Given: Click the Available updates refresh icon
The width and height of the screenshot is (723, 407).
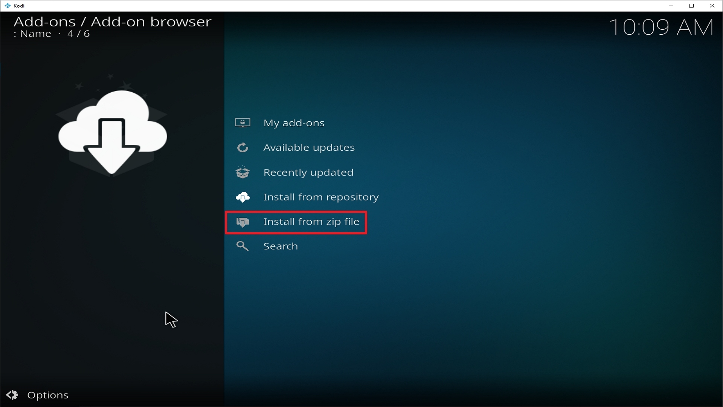Looking at the screenshot, I should 243,147.
